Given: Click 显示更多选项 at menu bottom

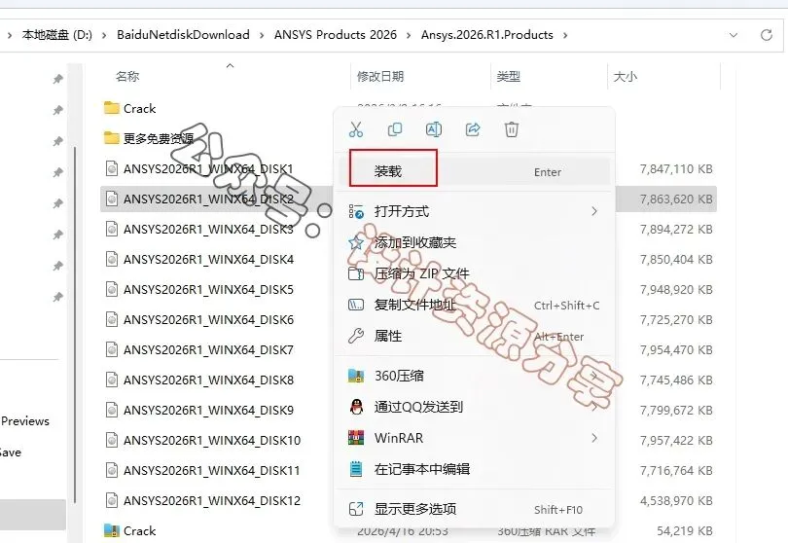Looking at the screenshot, I should click(x=474, y=509).
